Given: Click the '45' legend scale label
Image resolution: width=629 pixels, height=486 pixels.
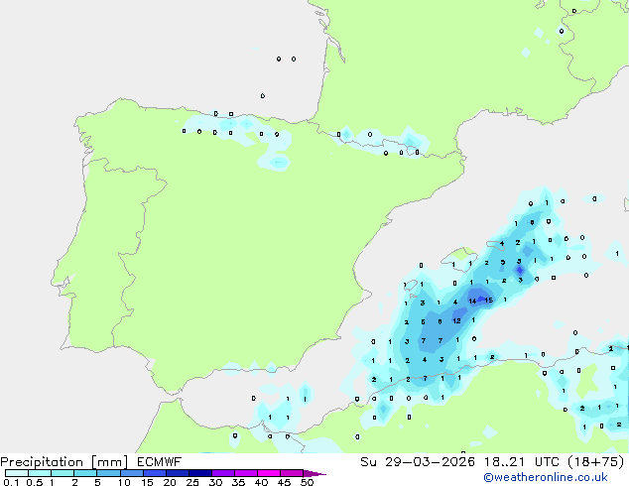Looking at the screenshot, I should (284, 482).
